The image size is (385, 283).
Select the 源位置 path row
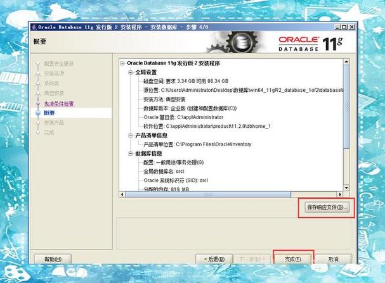[243, 90]
